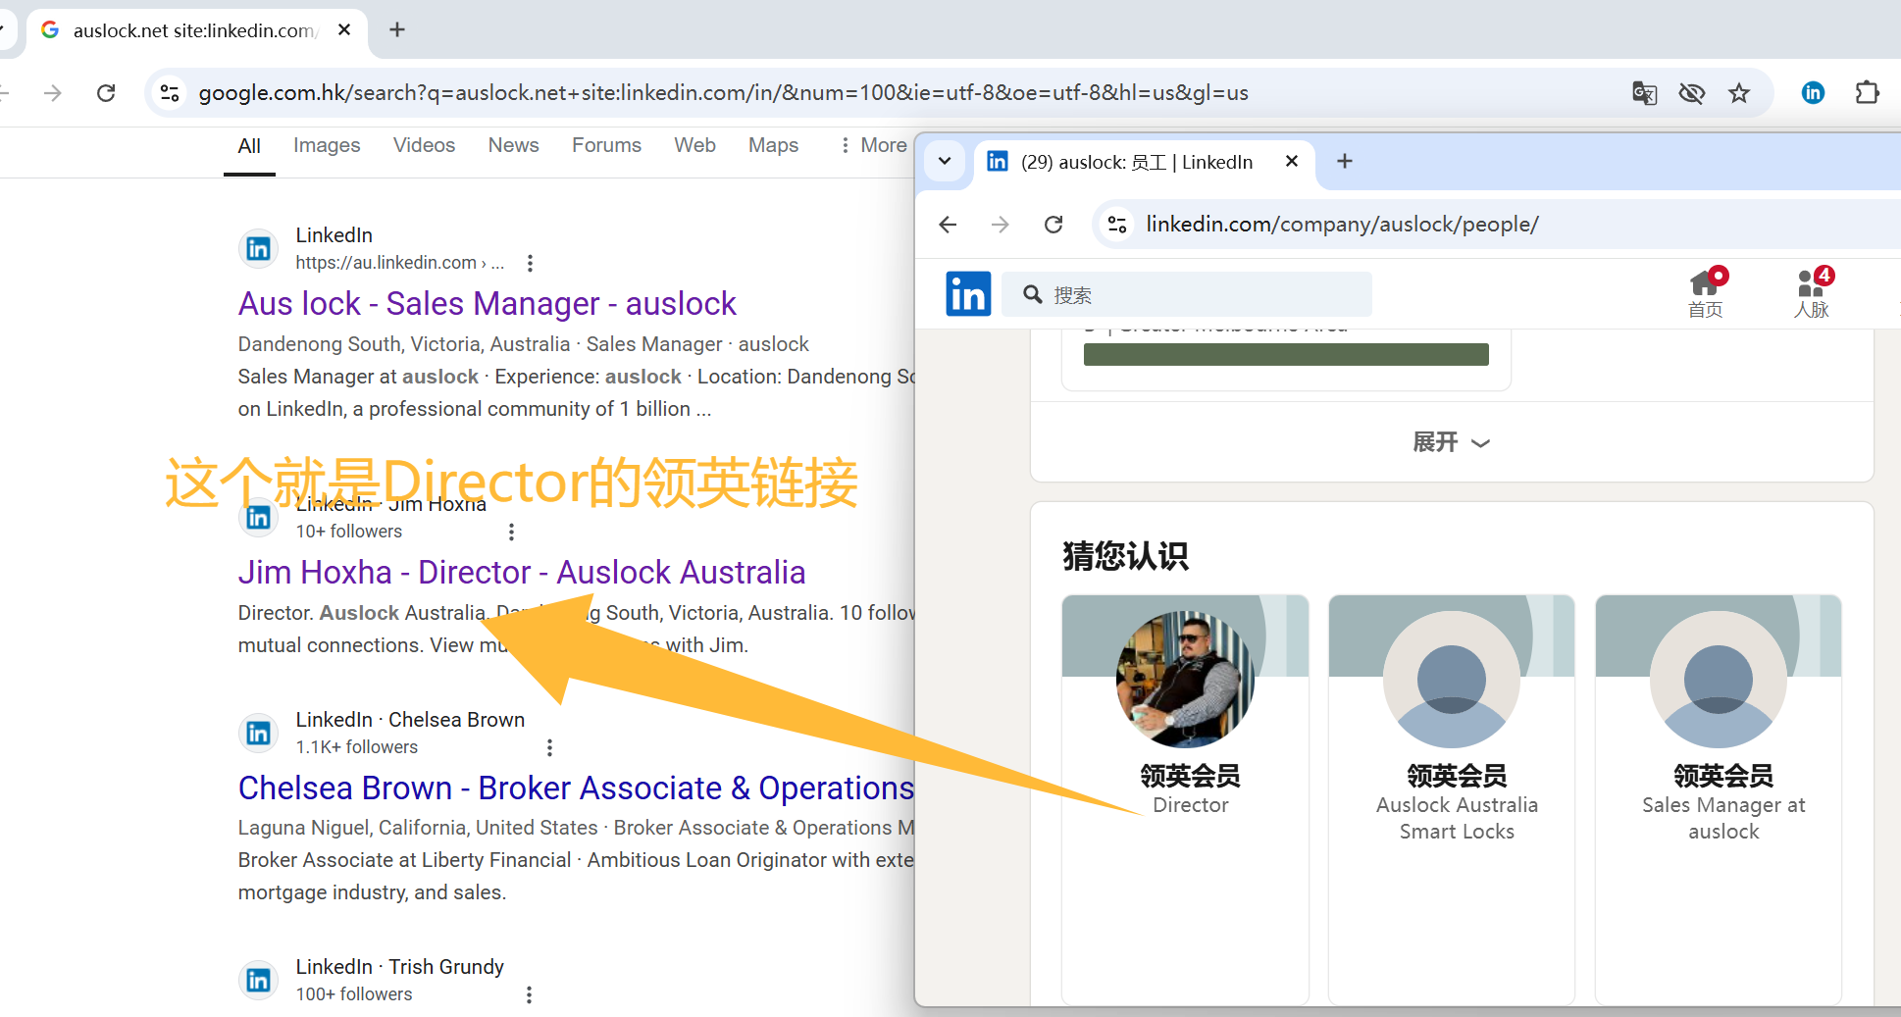
Task: Click the '100+ followers' text under Trish Grundy
Action: [x=354, y=994]
